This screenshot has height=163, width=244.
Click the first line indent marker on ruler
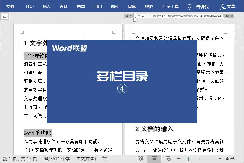coord(135,14)
